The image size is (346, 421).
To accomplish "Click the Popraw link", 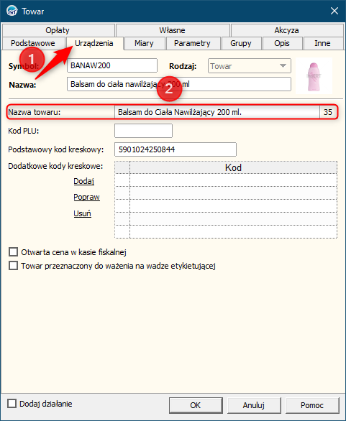I will 86,197.
